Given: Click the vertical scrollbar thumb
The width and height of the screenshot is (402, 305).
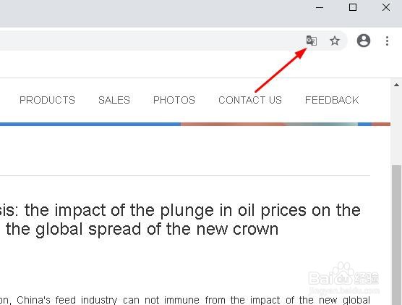Looking at the screenshot, I should tap(396, 235).
